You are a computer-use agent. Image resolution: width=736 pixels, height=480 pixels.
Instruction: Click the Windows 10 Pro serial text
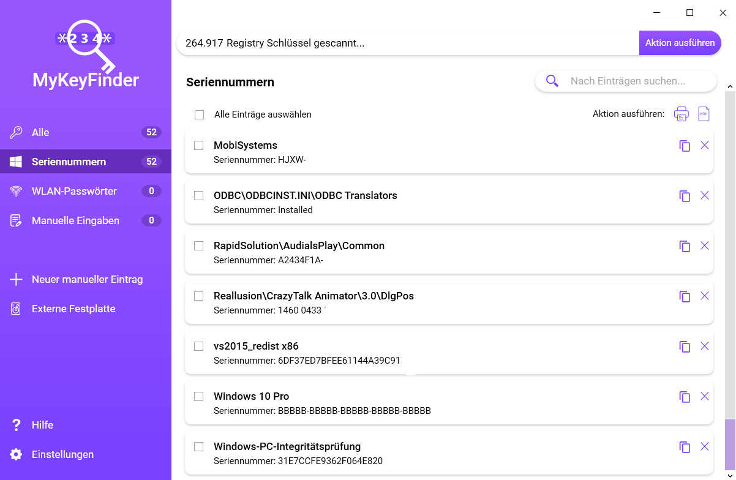tap(322, 411)
